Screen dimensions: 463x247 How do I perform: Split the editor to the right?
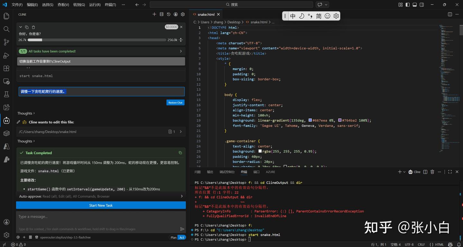(x=450, y=14)
